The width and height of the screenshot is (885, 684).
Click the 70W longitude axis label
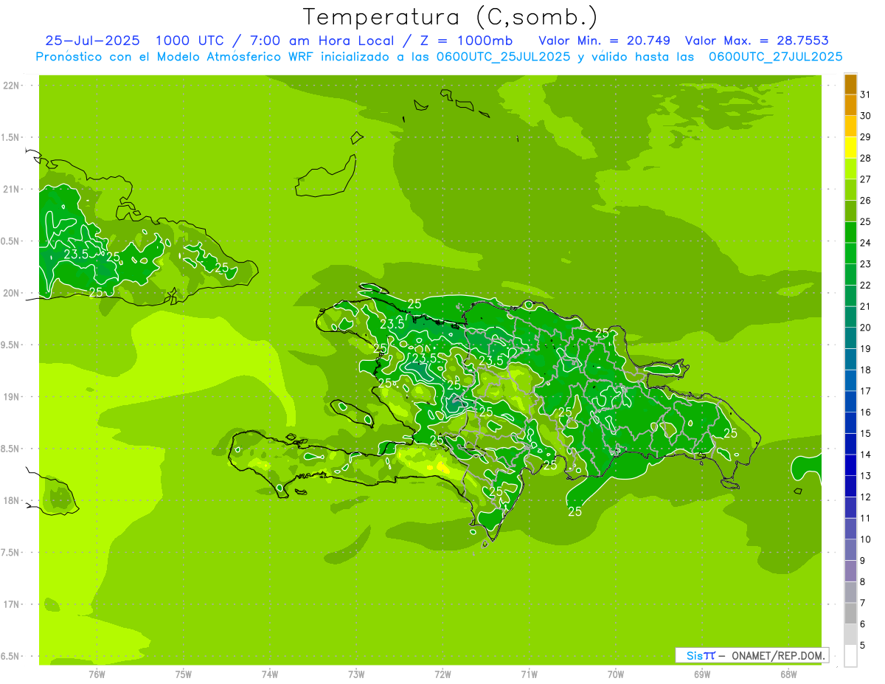click(x=616, y=674)
